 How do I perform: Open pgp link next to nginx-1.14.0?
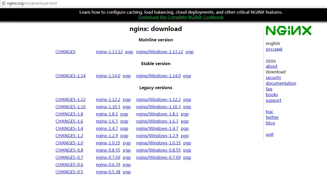coord(127,76)
